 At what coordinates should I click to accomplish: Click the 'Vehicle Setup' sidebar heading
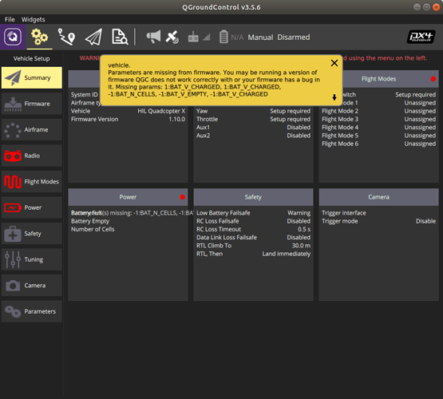tap(32, 58)
